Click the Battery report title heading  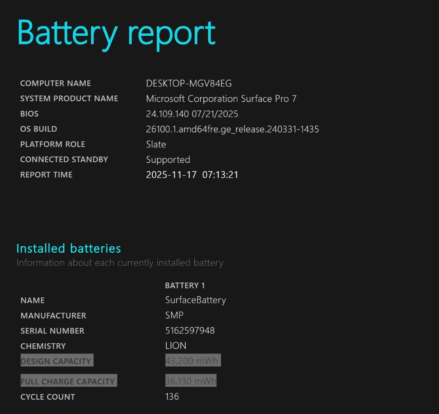116,33
